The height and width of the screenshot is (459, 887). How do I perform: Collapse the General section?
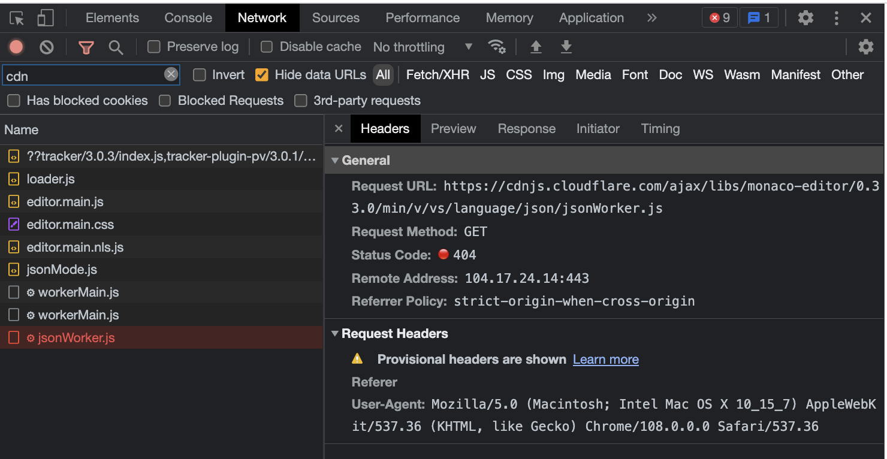point(334,160)
